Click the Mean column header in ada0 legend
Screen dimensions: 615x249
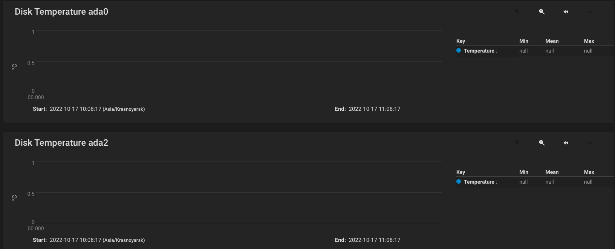tap(552, 41)
